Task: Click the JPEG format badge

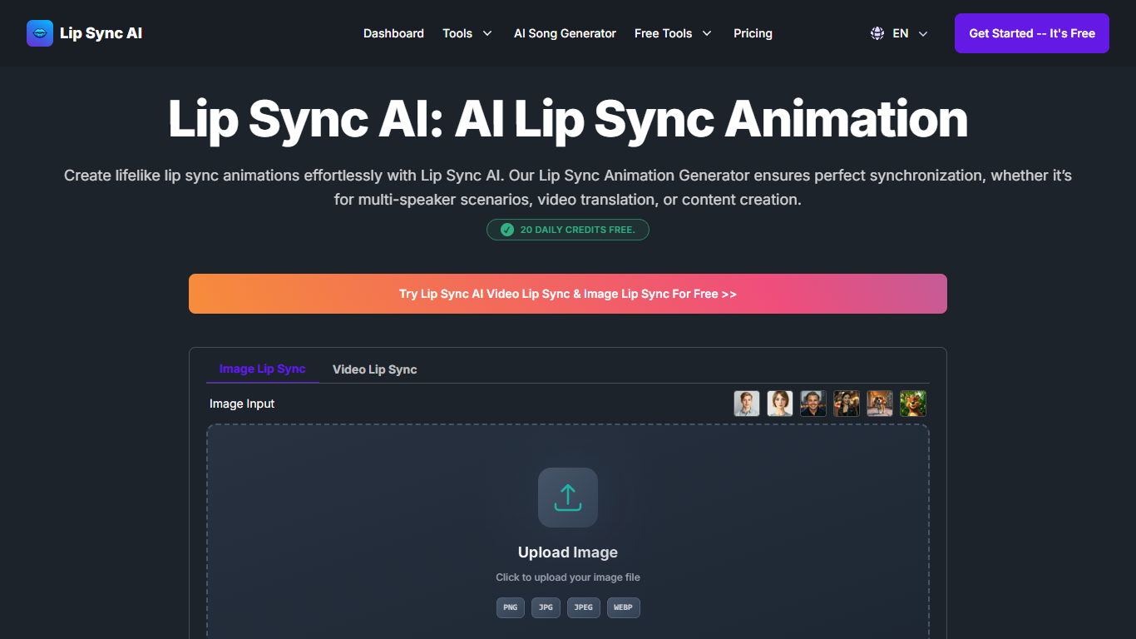Action: 584,607
